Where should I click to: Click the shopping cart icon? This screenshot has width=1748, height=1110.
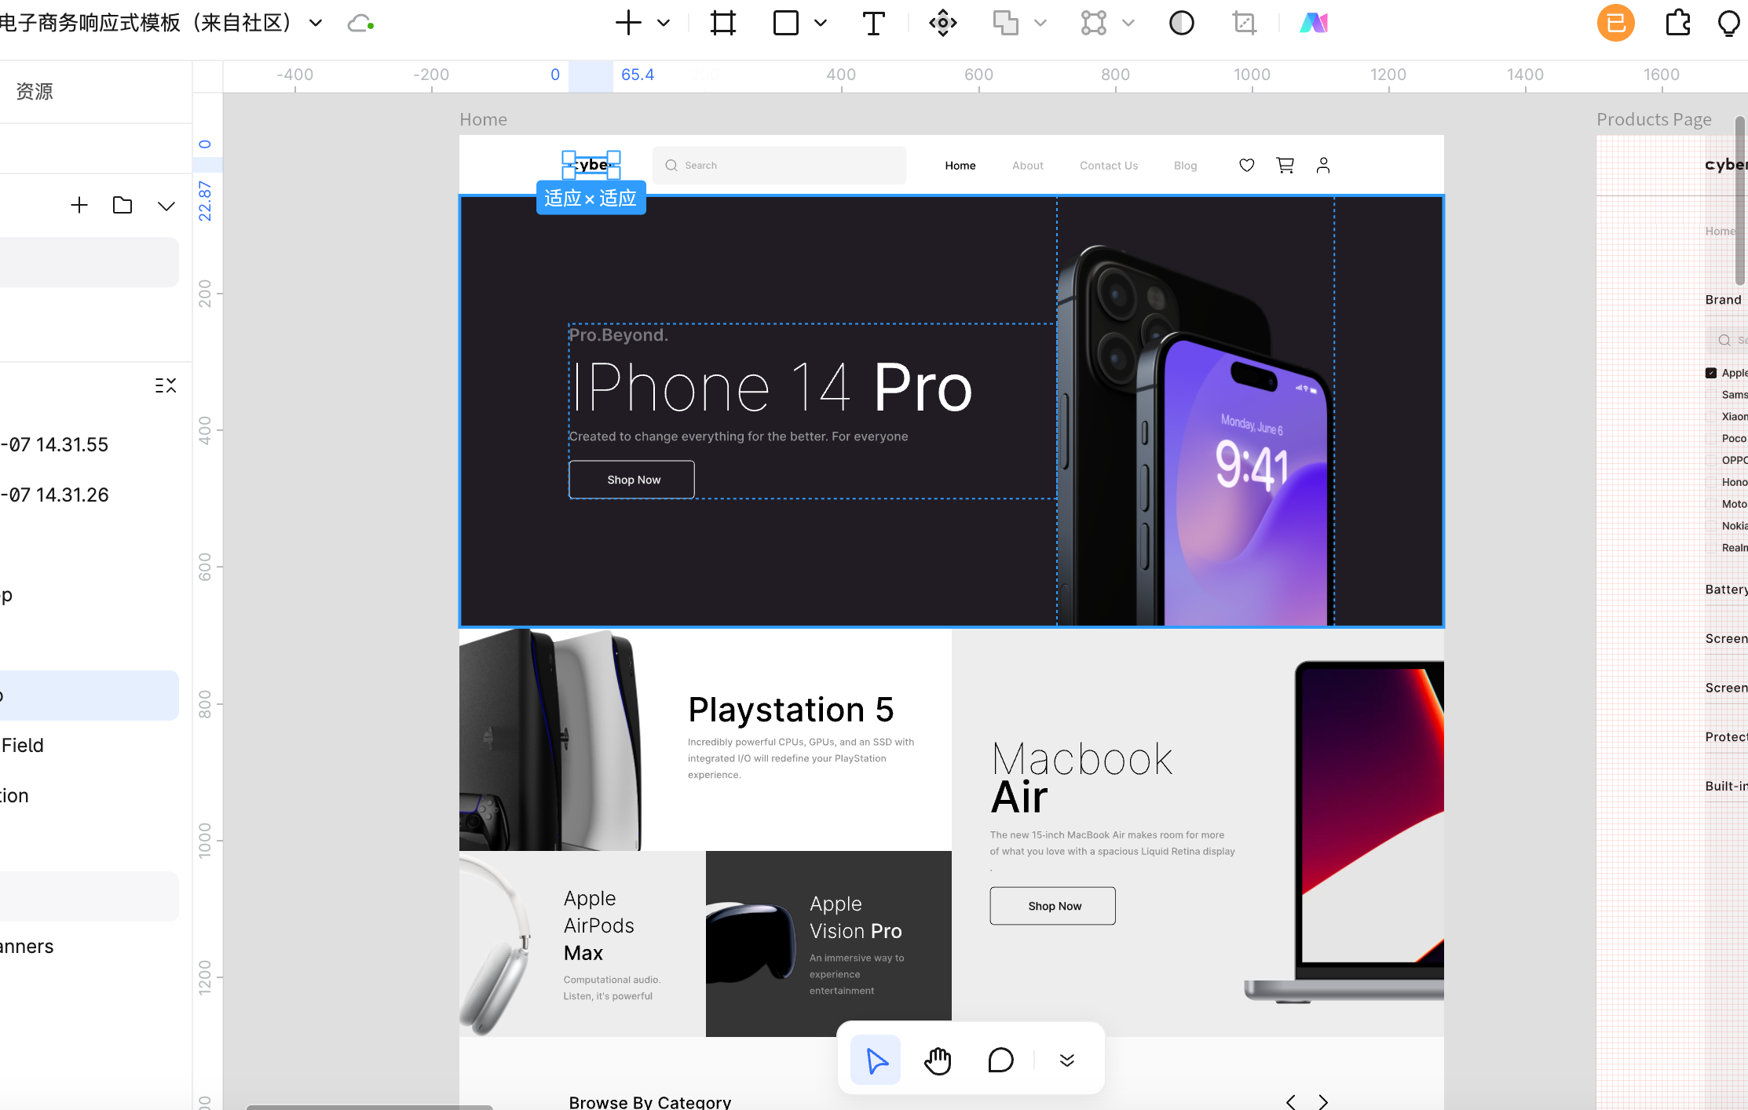pos(1285,166)
